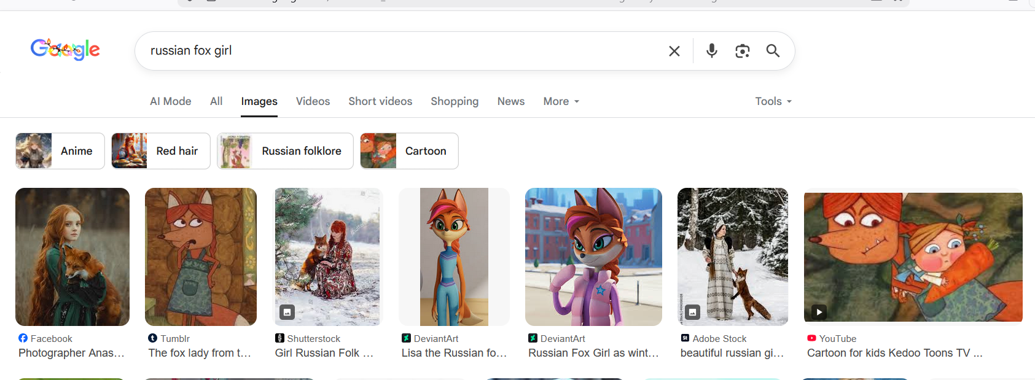The image size is (1035, 380).
Task: Switch to the All tab
Action: (216, 101)
